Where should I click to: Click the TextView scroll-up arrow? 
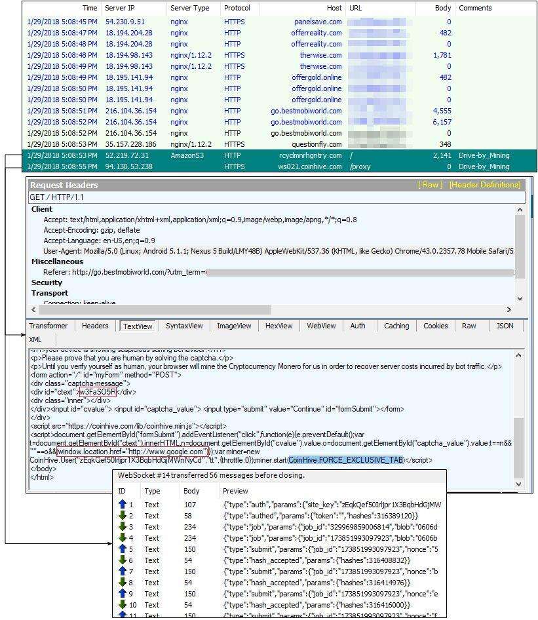coord(519,355)
